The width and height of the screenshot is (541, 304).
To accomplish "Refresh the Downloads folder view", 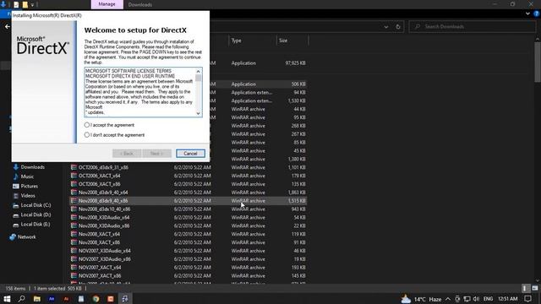I will pos(398,26).
